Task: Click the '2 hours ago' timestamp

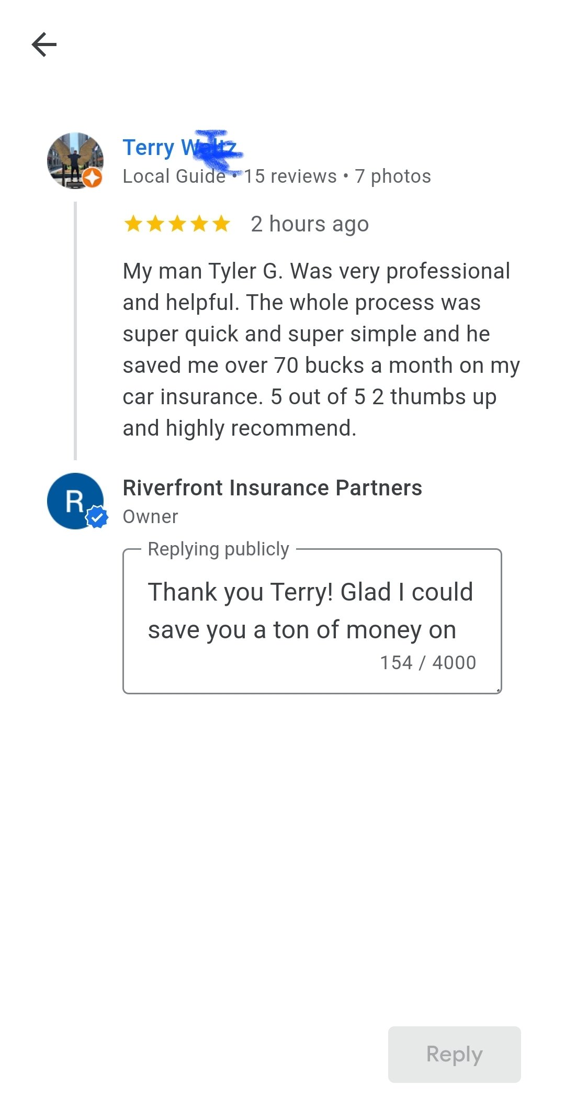Action: (310, 224)
